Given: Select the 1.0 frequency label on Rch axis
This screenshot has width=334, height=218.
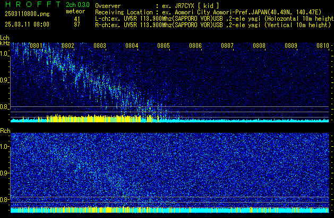Looking at the screenshot, I should 4,147.
